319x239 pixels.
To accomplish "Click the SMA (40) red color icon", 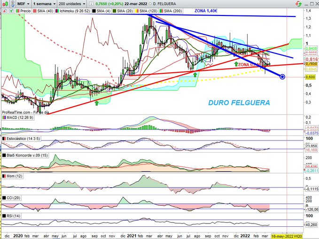I will coord(35,11).
